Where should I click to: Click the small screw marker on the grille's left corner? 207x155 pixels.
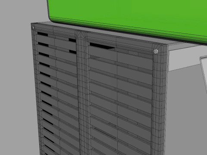[x=33, y=28]
